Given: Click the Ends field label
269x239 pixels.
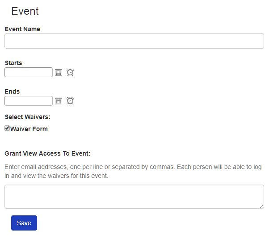Looking at the screenshot, I should click(x=13, y=91).
